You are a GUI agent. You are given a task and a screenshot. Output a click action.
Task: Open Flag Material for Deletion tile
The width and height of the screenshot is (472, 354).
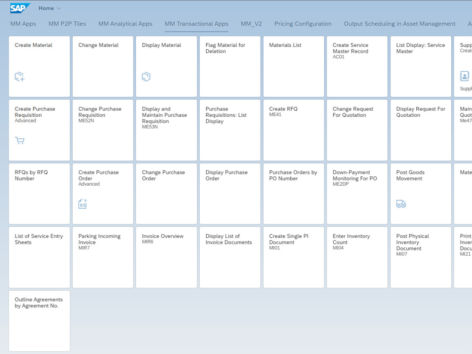pos(230,67)
